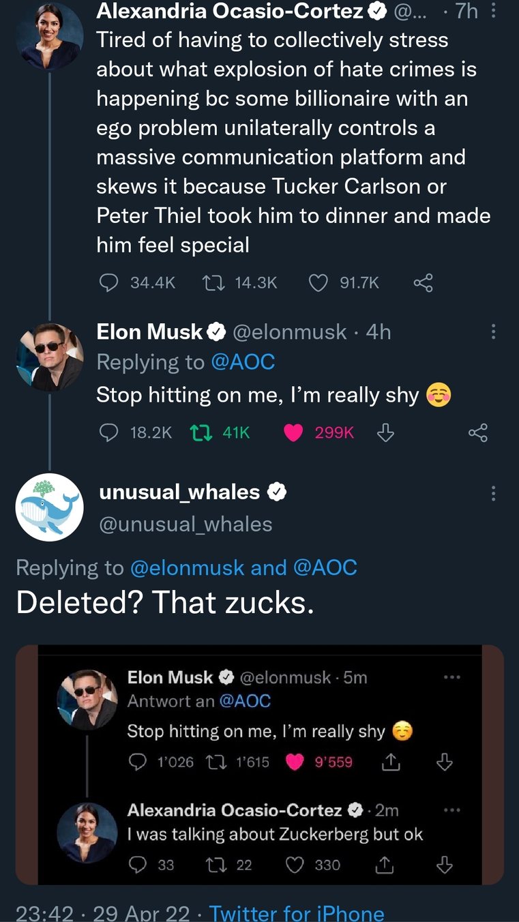Open more options on Elon Musk's reply
The image size is (519, 922).
point(493,332)
